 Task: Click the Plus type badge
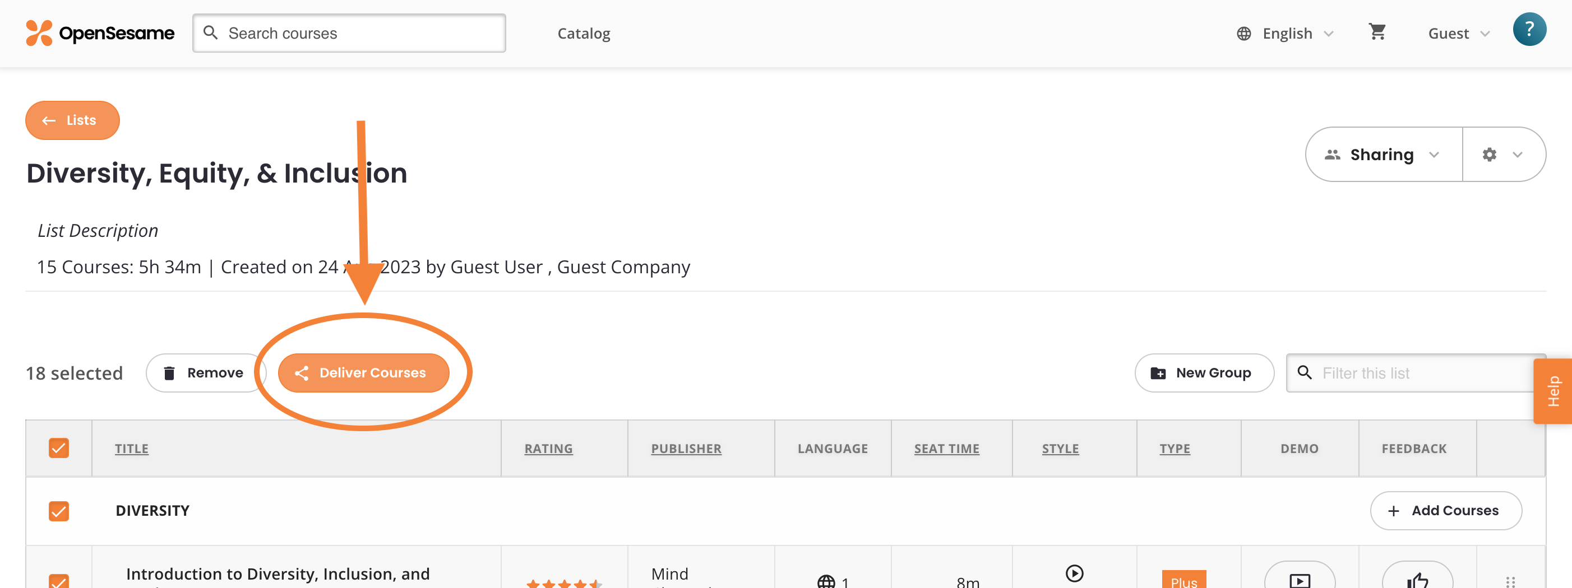[1183, 580]
